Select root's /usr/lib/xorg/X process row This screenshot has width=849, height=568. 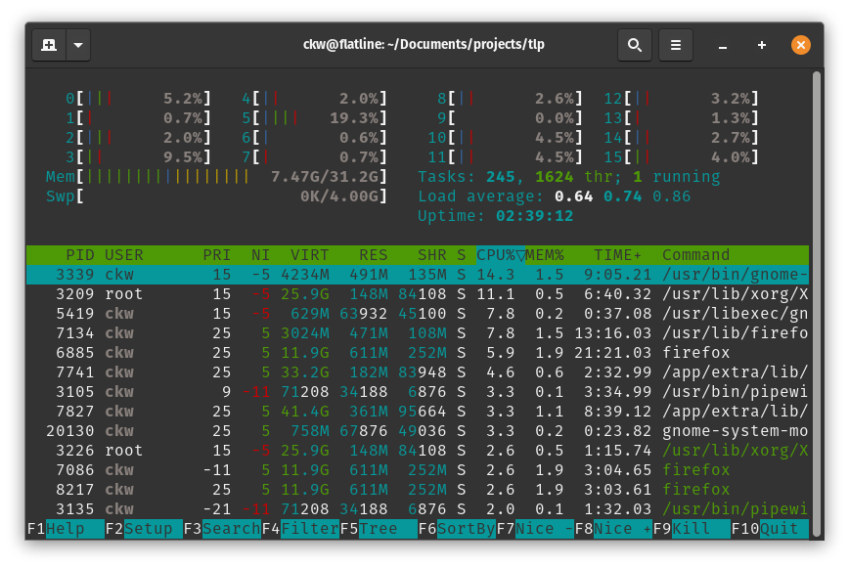pyautogui.click(x=391, y=293)
